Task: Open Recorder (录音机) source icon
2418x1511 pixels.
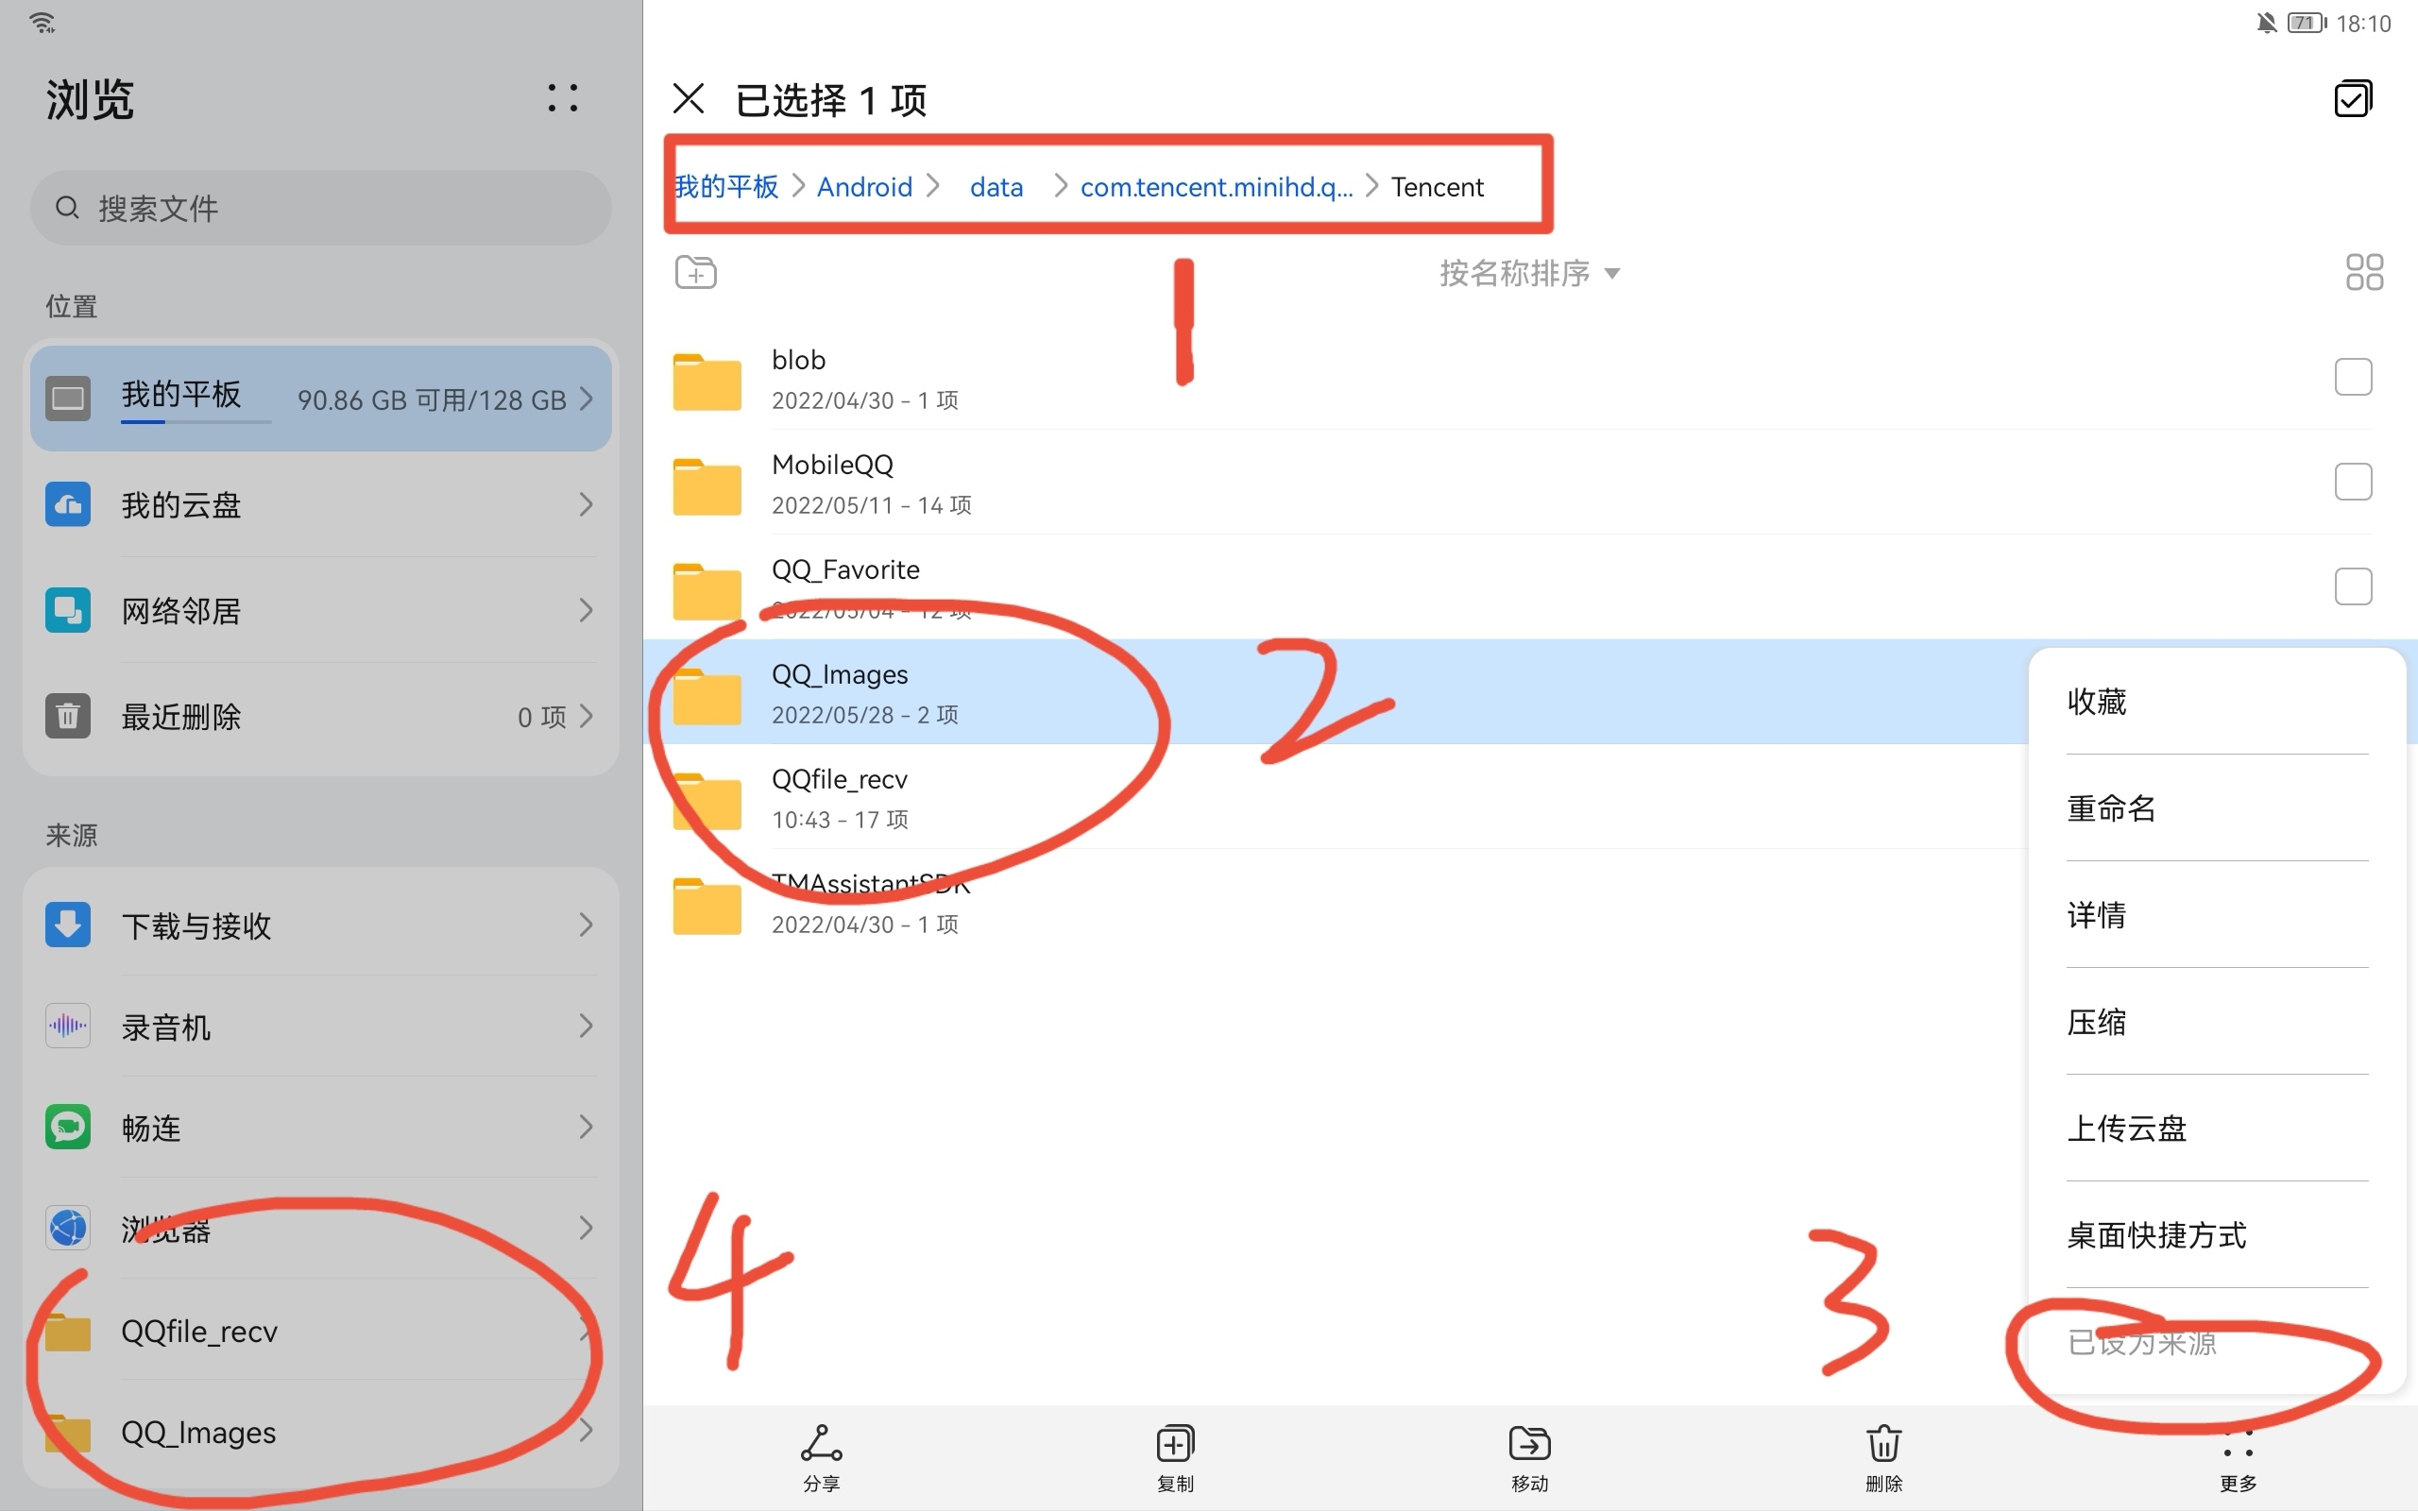Action: pos(68,1026)
